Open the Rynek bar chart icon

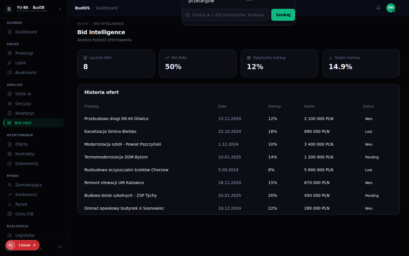tap(10, 204)
